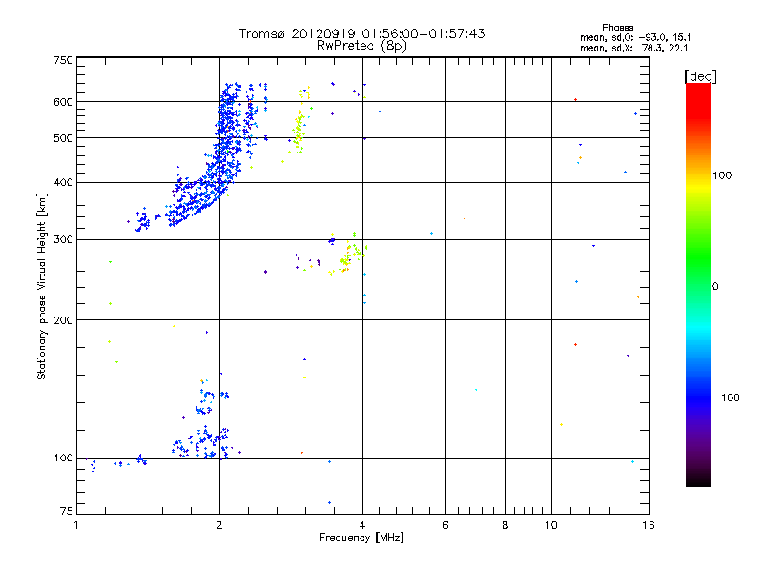Click colorbar tick label '0'
This screenshot has width=763, height=572.
[715, 287]
